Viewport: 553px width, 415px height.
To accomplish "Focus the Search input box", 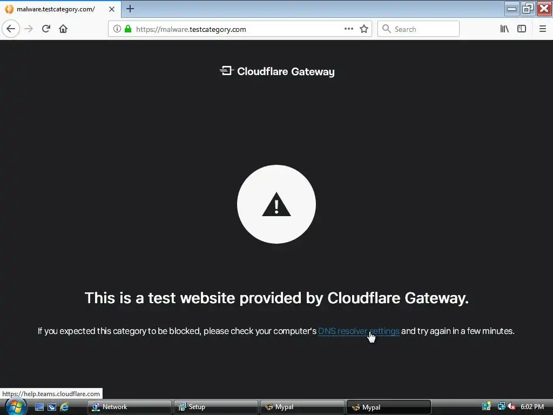I will [419, 29].
